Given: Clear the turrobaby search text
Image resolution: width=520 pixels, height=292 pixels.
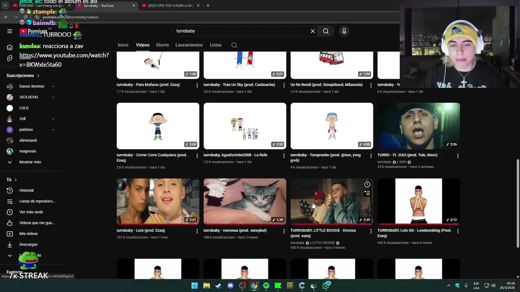Looking at the screenshot, I should (x=313, y=31).
